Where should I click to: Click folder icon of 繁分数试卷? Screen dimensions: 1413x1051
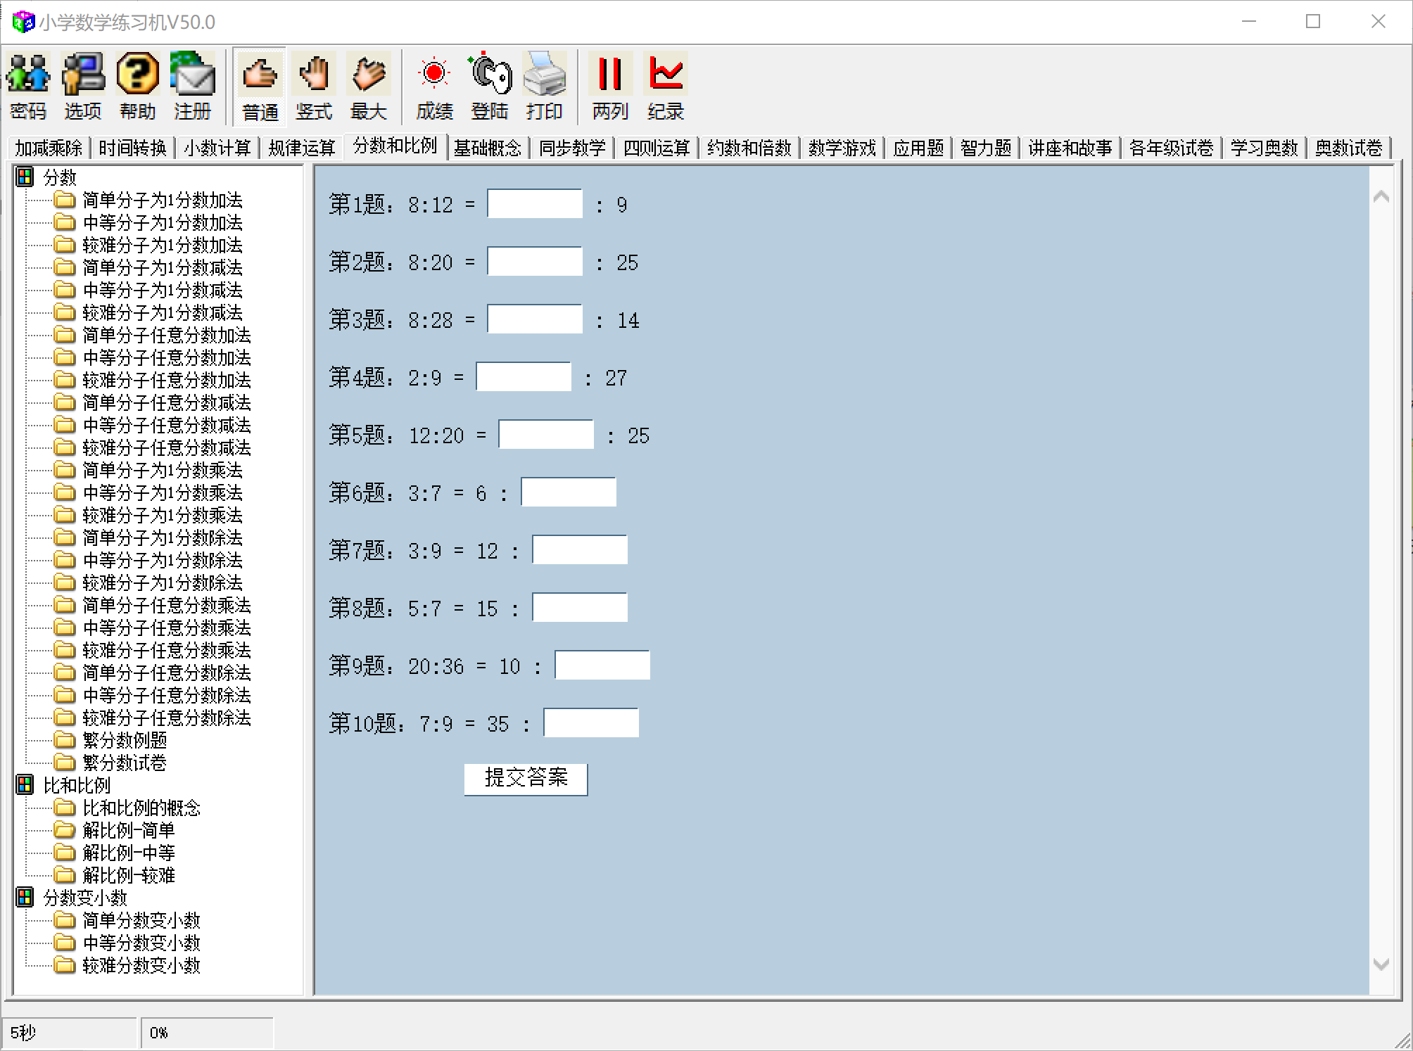click(x=65, y=762)
